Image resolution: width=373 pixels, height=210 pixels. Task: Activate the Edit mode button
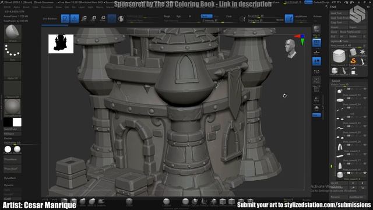[x=65, y=19]
